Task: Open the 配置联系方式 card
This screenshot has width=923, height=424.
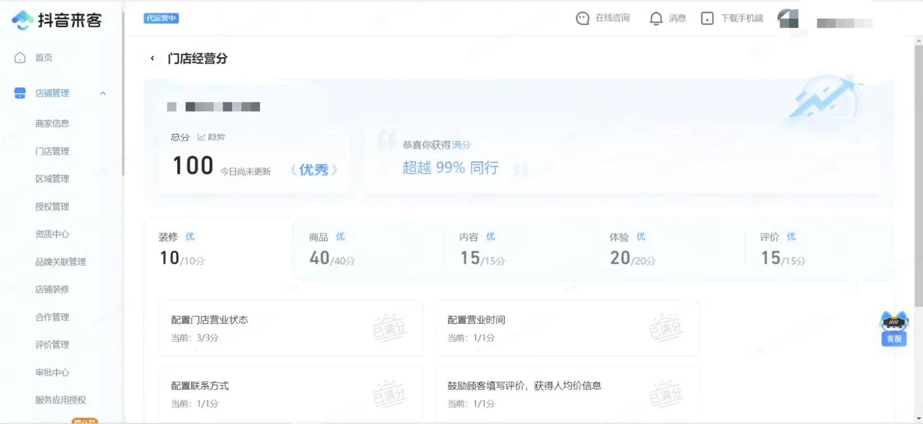Action: click(x=291, y=395)
